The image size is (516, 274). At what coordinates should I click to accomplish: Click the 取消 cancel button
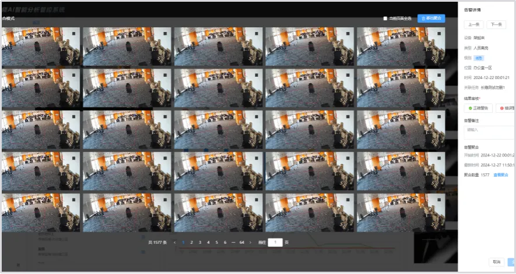click(496, 262)
